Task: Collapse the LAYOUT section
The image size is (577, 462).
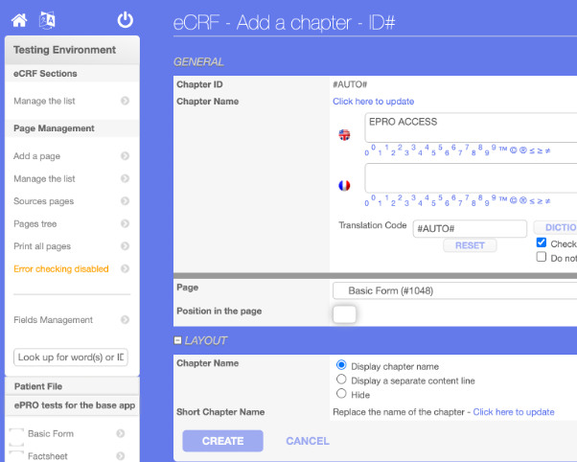Action: tap(178, 340)
